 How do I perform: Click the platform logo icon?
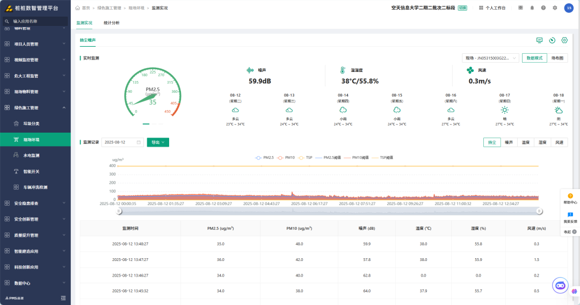tap(9, 8)
